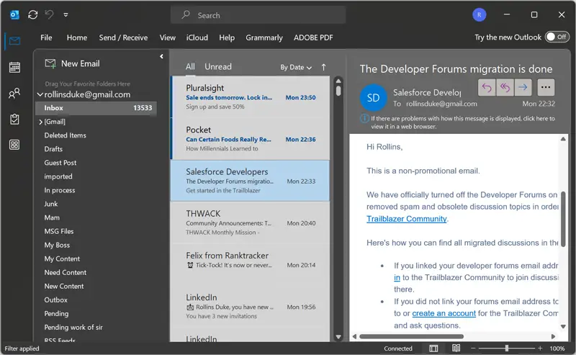Open the Trailblazer Community link
The height and width of the screenshot is (355, 576).
(x=406, y=219)
